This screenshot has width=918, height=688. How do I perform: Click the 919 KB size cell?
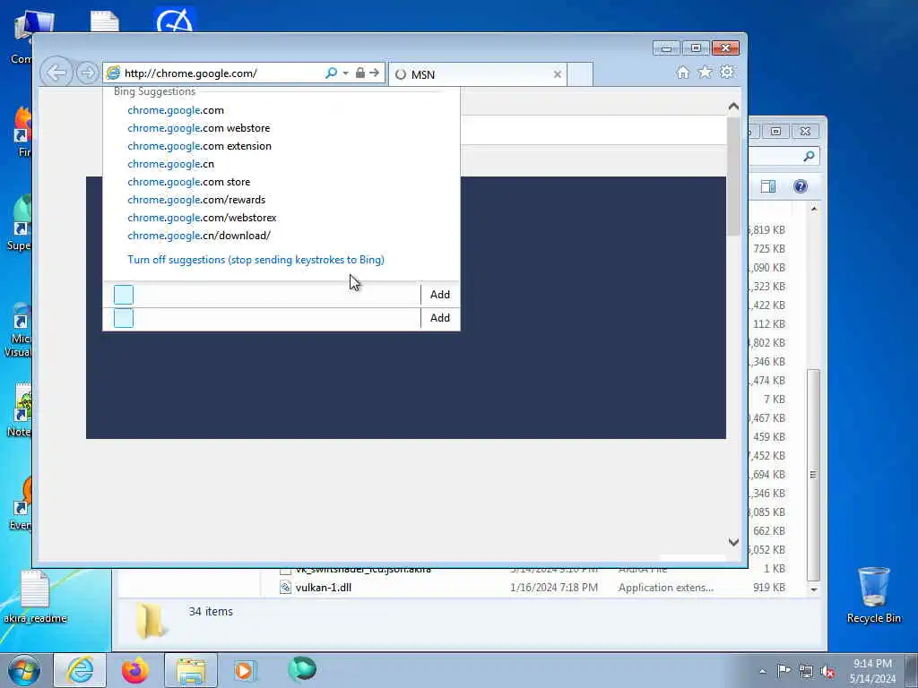768,588
